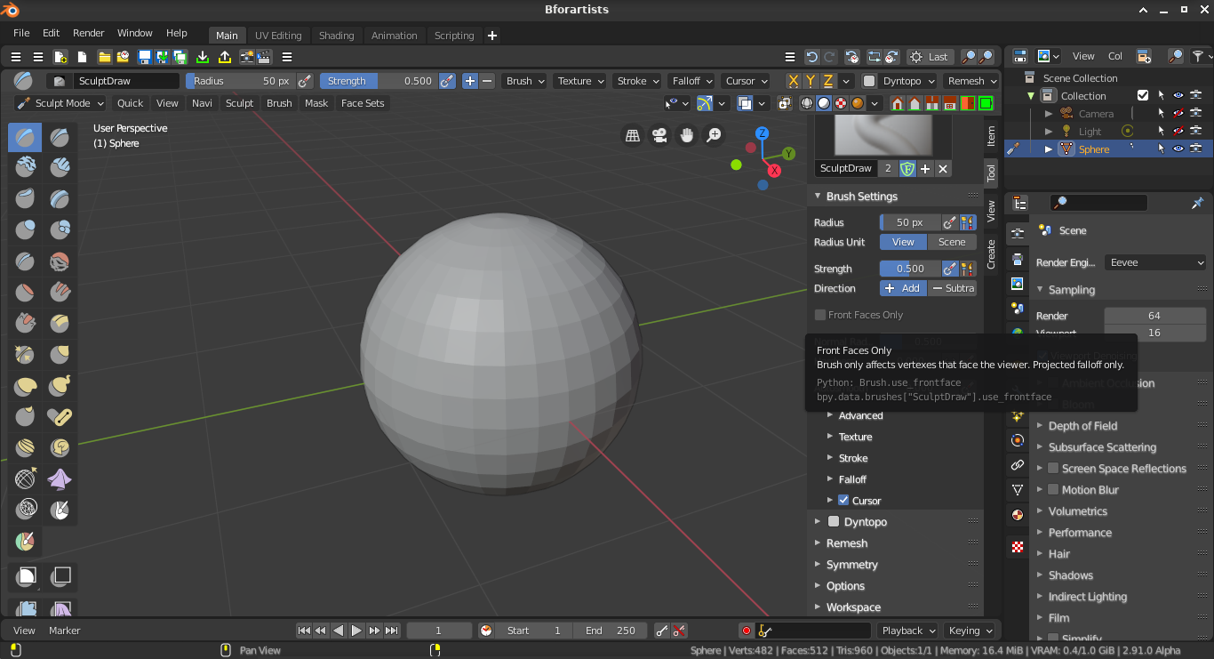Switch viewport to wireframe shading

[807, 103]
